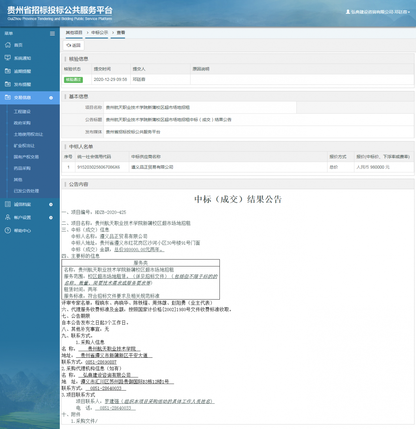The width and height of the screenshot is (416, 429).
Task: Select 国有产权交易 submenu item
Action: [x=26, y=157]
